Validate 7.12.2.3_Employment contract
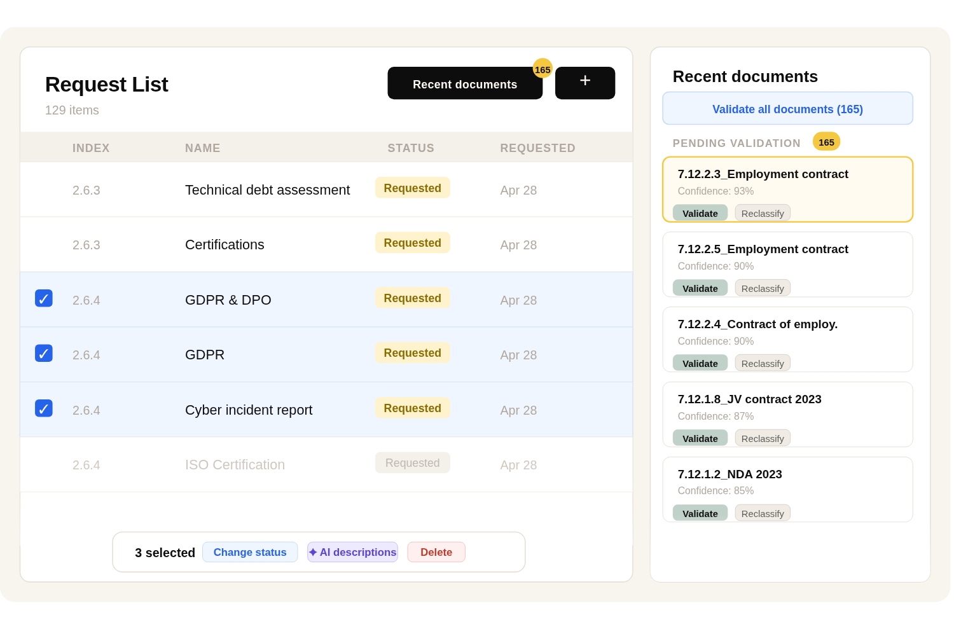This screenshot has width=954, height=636. click(x=700, y=213)
